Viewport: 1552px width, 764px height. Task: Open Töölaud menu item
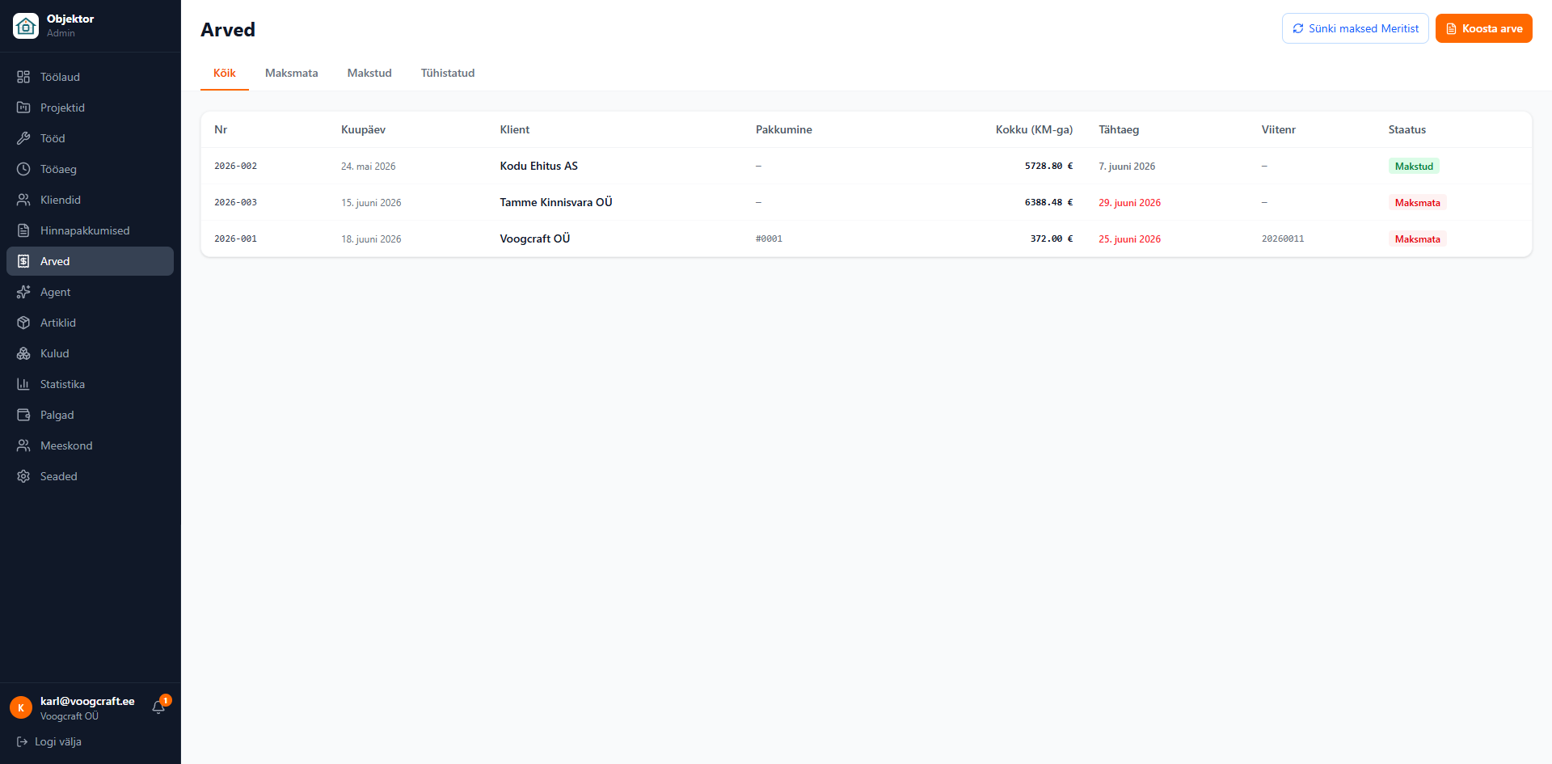coord(90,77)
